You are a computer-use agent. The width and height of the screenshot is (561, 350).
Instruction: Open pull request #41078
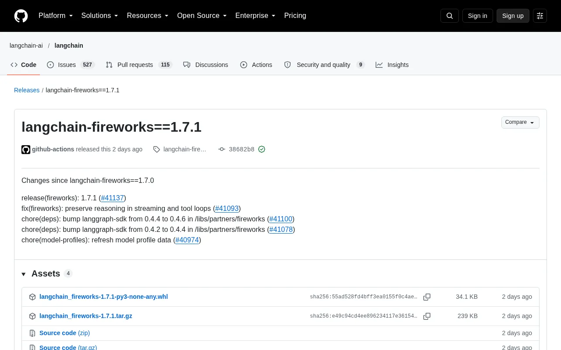(281, 230)
